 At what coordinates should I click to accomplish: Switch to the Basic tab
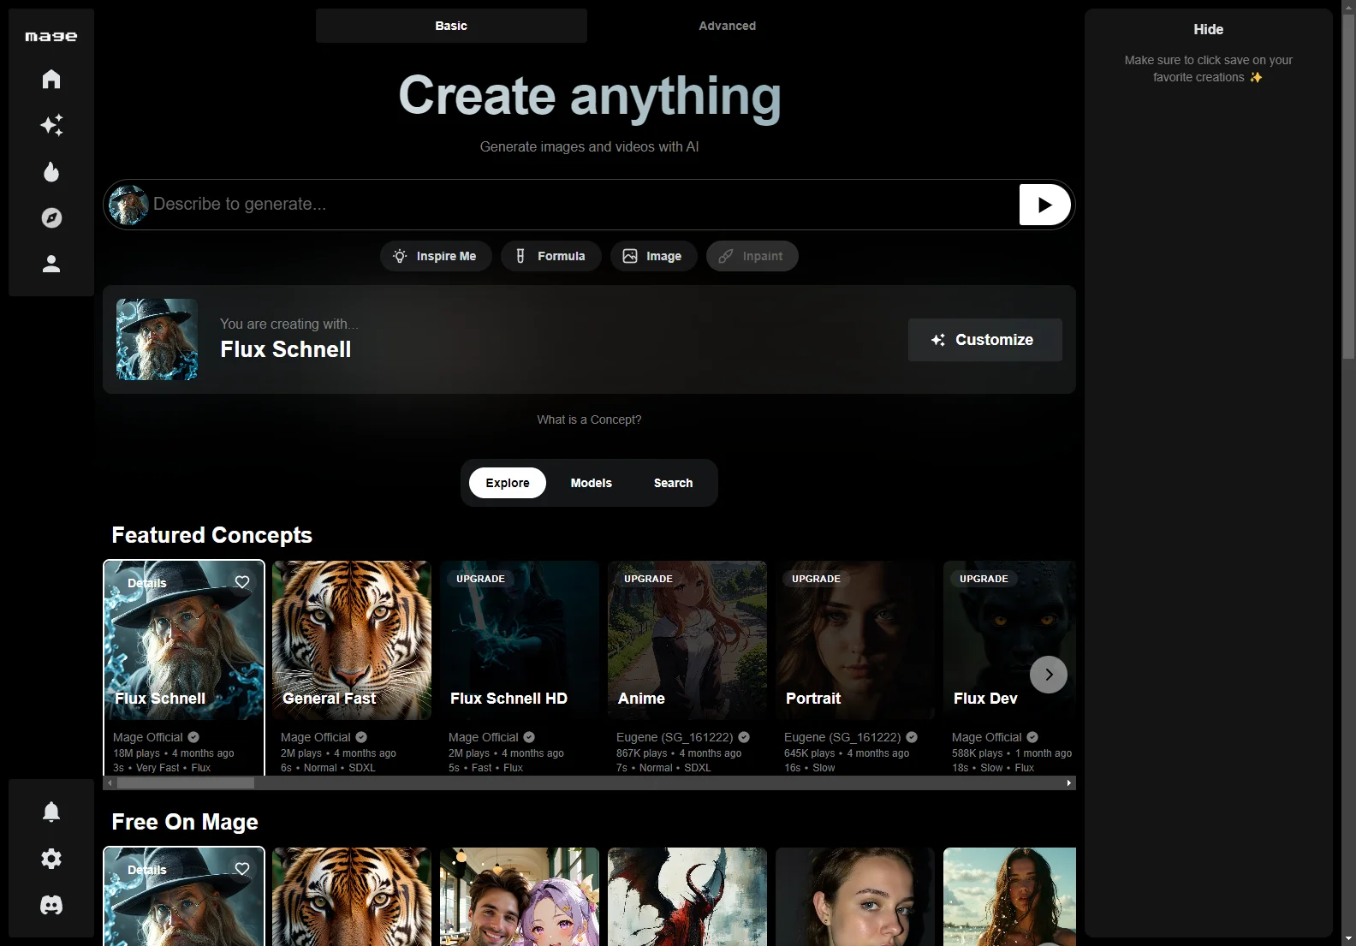451,26
